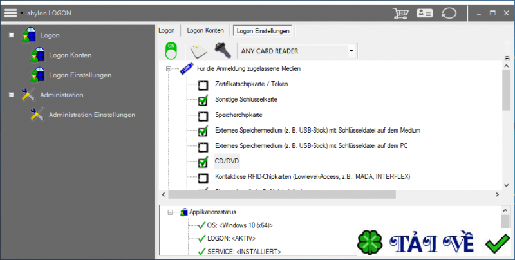
Task: Select Logon Einstellungen in the sidebar
Action: pos(80,75)
